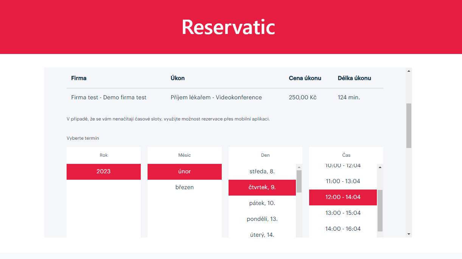Pick úterý, 14. from day list

pyautogui.click(x=262, y=234)
